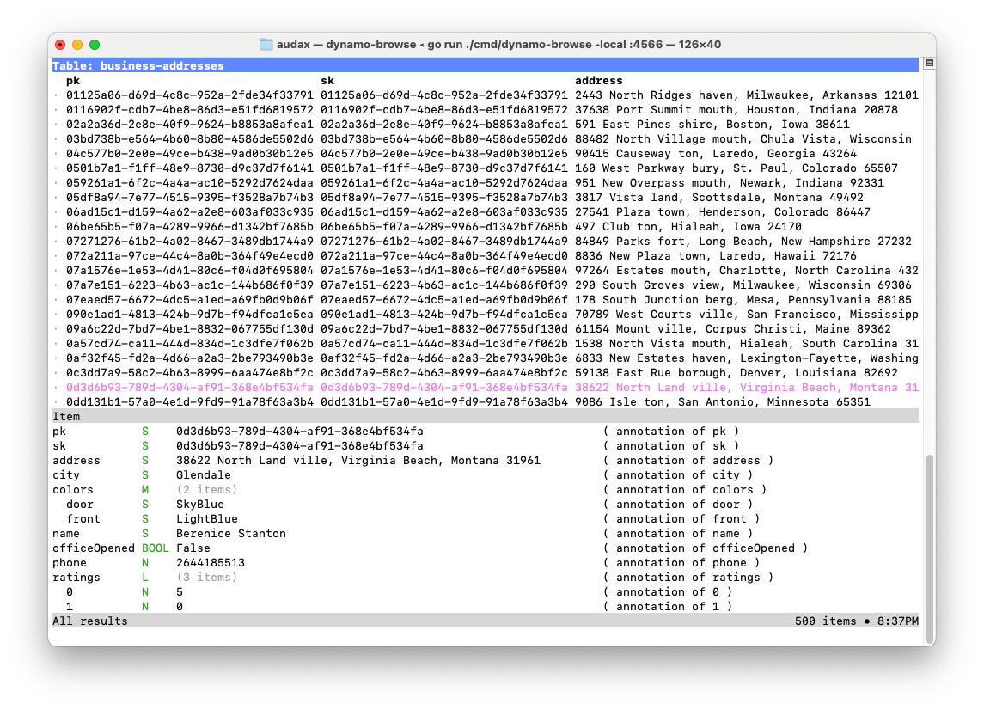
Task: Select the highlighted Virginia Beach, Montana row
Action: [x=486, y=388]
